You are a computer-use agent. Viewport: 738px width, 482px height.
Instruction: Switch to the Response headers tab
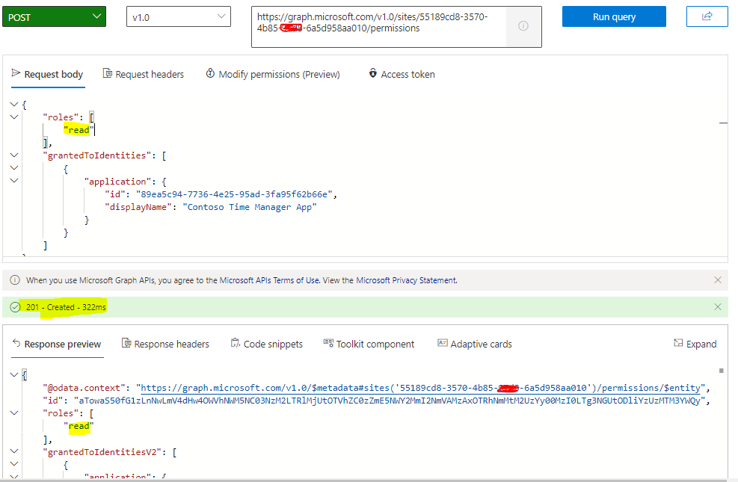tap(165, 343)
